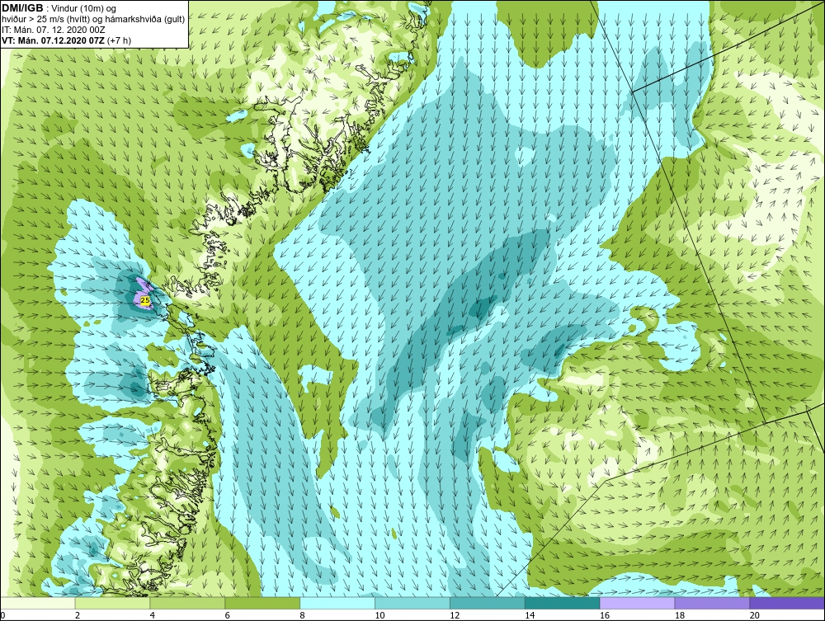
Task: Click the 'IT: Mán. 07. 12. 2020 00Z' line
Action: point(53,30)
